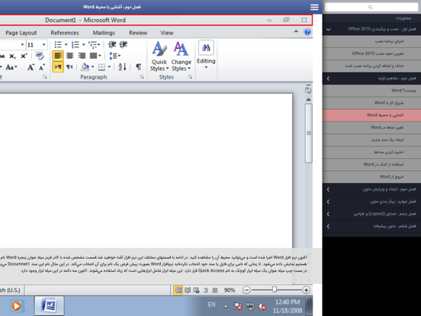Viewport: 421px width, 316px height.
Task: Open Quick Styles gallery dropdown
Action: [159, 56]
